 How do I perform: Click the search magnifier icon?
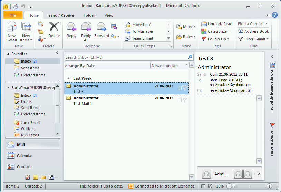pyautogui.click(x=190, y=57)
